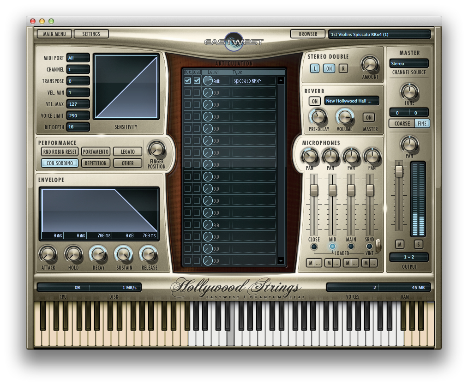The width and height of the screenshot is (468, 386).
Task: Open the Settings menu
Action: pos(91,34)
